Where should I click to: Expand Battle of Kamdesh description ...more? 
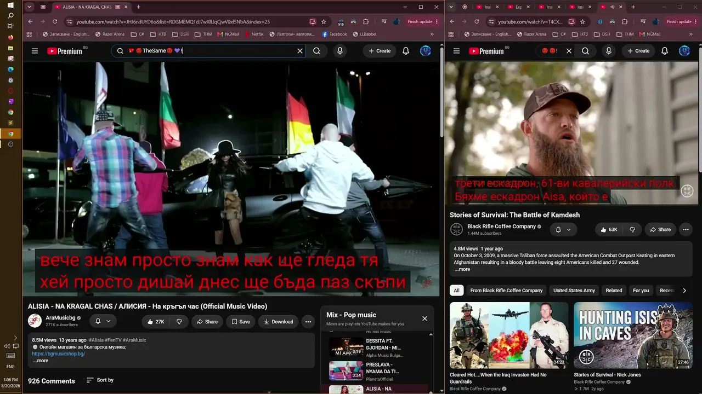click(x=462, y=269)
